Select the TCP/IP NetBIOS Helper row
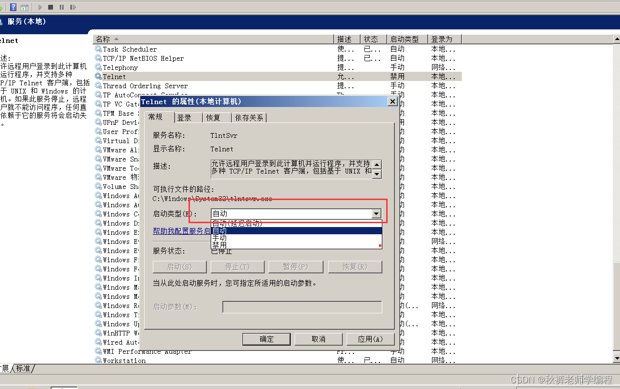Image resolution: width=620 pixels, height=389 pixels. 277,58
